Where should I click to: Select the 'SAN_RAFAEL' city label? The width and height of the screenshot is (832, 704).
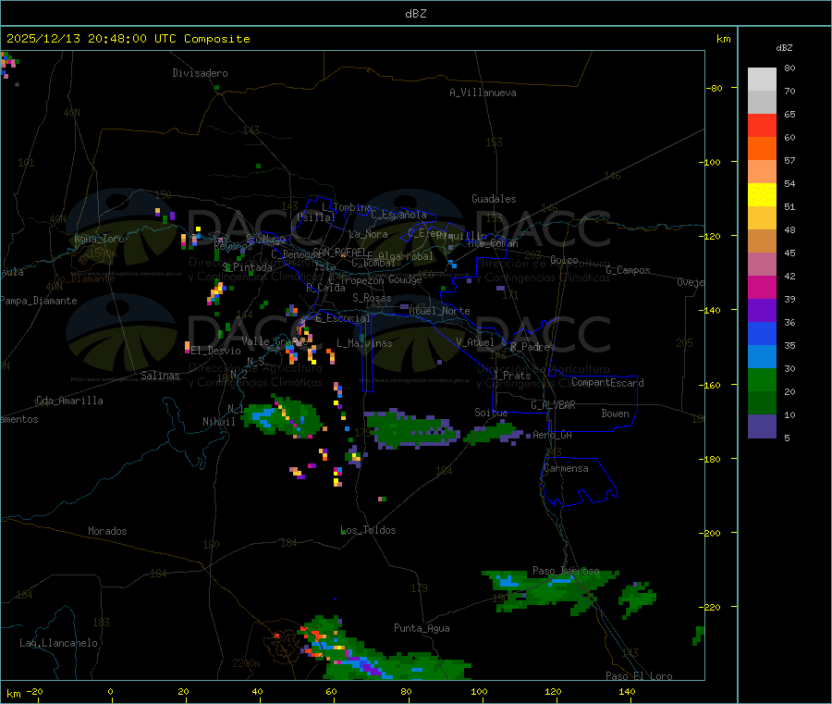pyautogui.click(x=339, y=252)
